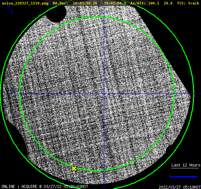Click the 2022/03/27 05:19HST timestamp

tap(180, 187)
